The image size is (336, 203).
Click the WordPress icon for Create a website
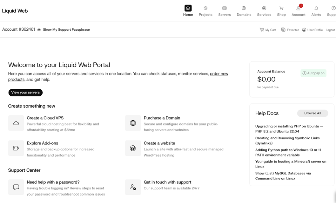tap(133, 148)
